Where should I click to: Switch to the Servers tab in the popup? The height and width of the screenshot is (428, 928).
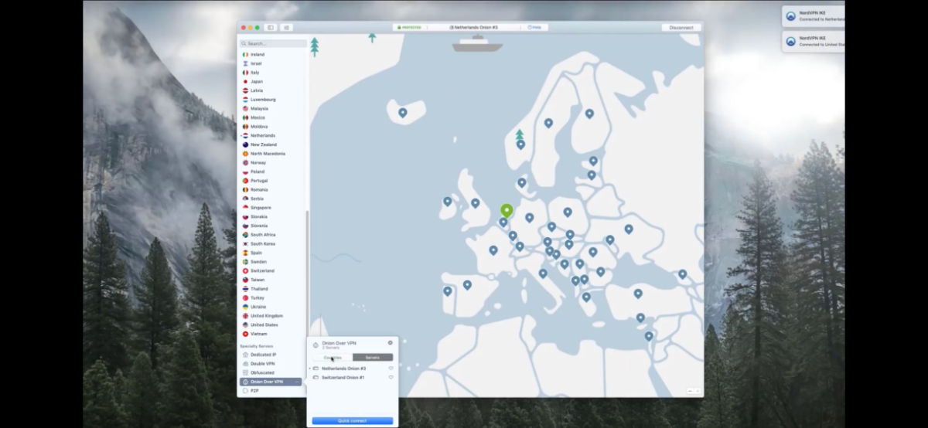(x=373, y=358)
